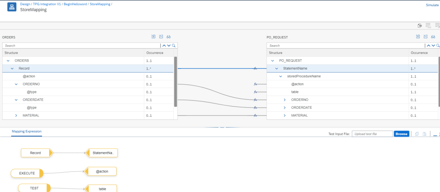440x192 pixels.
Task: Jump to next search result in ORDERS panel
Action: point(169,46)
